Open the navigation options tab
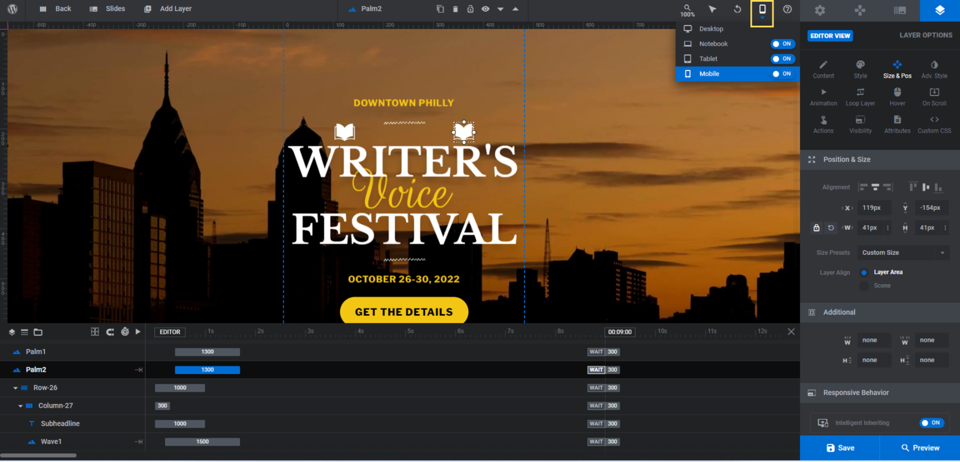Screen dimensions: 960x462 860,10
